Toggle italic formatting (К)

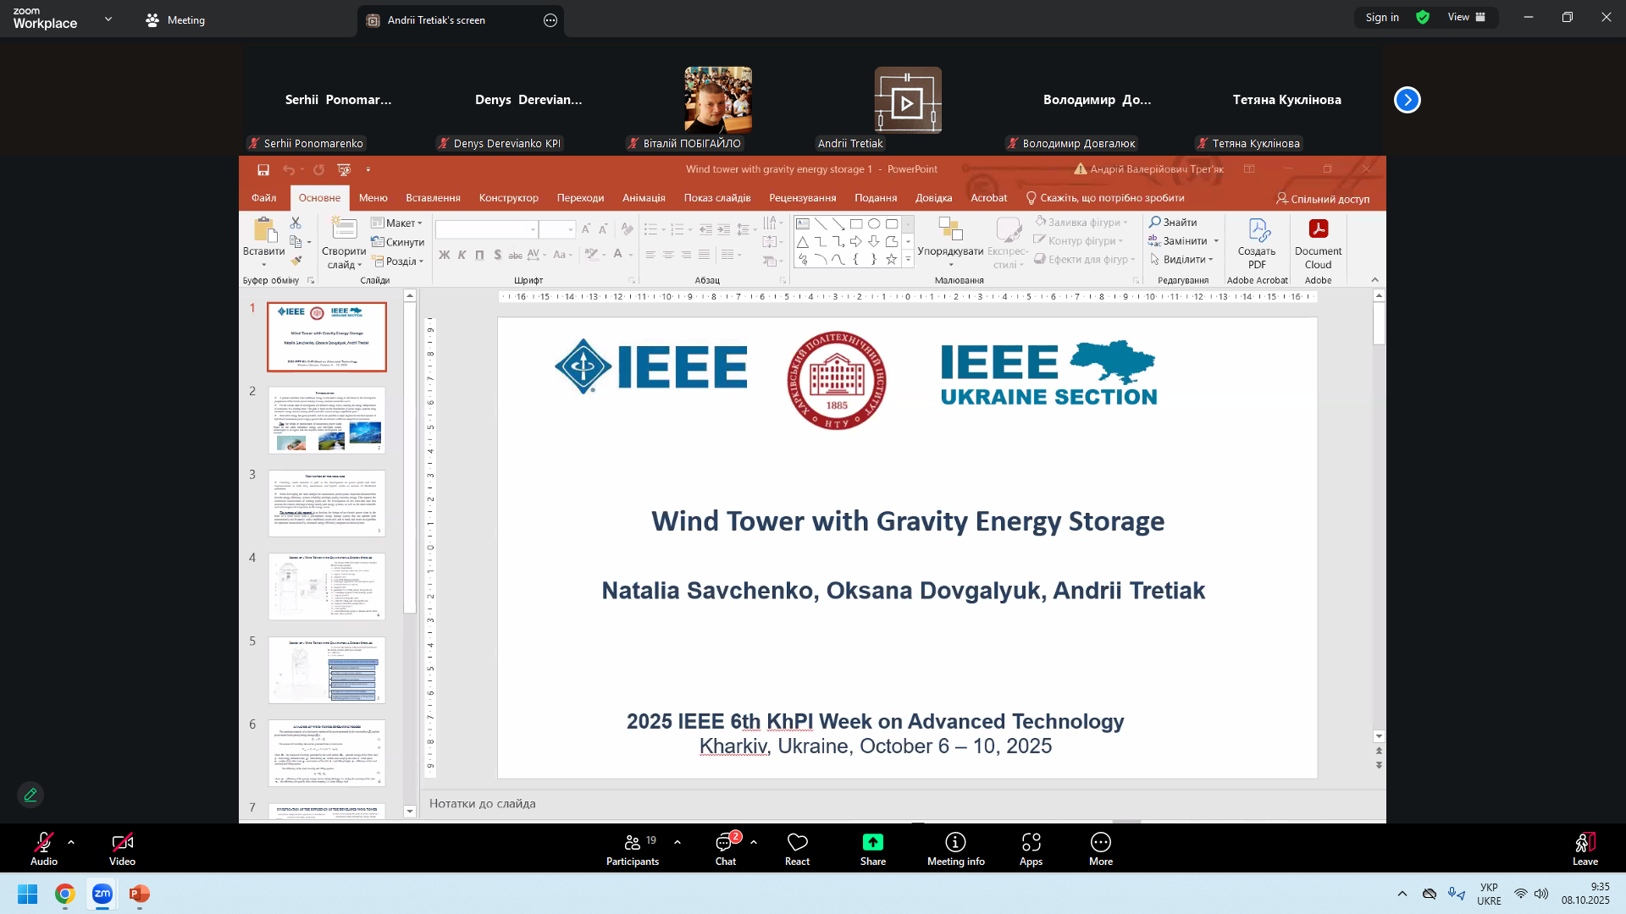462,255
